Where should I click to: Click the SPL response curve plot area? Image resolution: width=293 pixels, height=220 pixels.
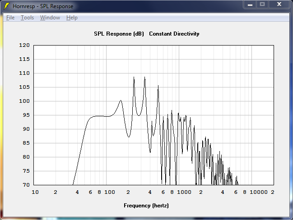click(x=153, y=115)
